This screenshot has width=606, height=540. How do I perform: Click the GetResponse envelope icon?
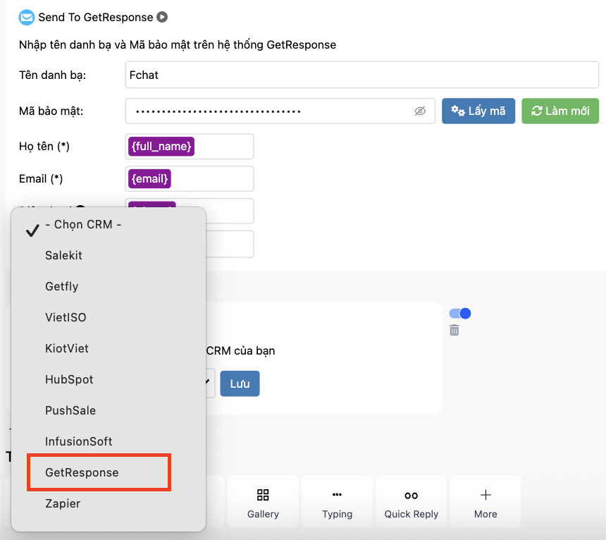pyautogui.click(x=27, y=18)
